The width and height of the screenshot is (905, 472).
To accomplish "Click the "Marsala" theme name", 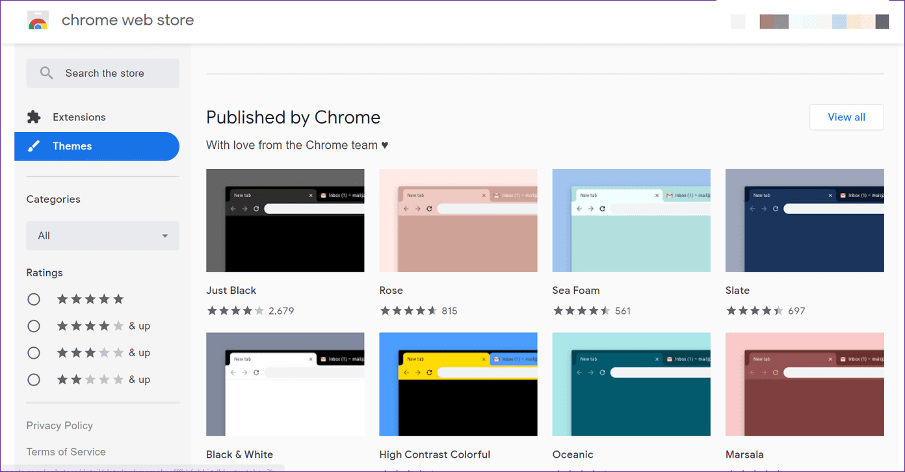I will 744,454.
